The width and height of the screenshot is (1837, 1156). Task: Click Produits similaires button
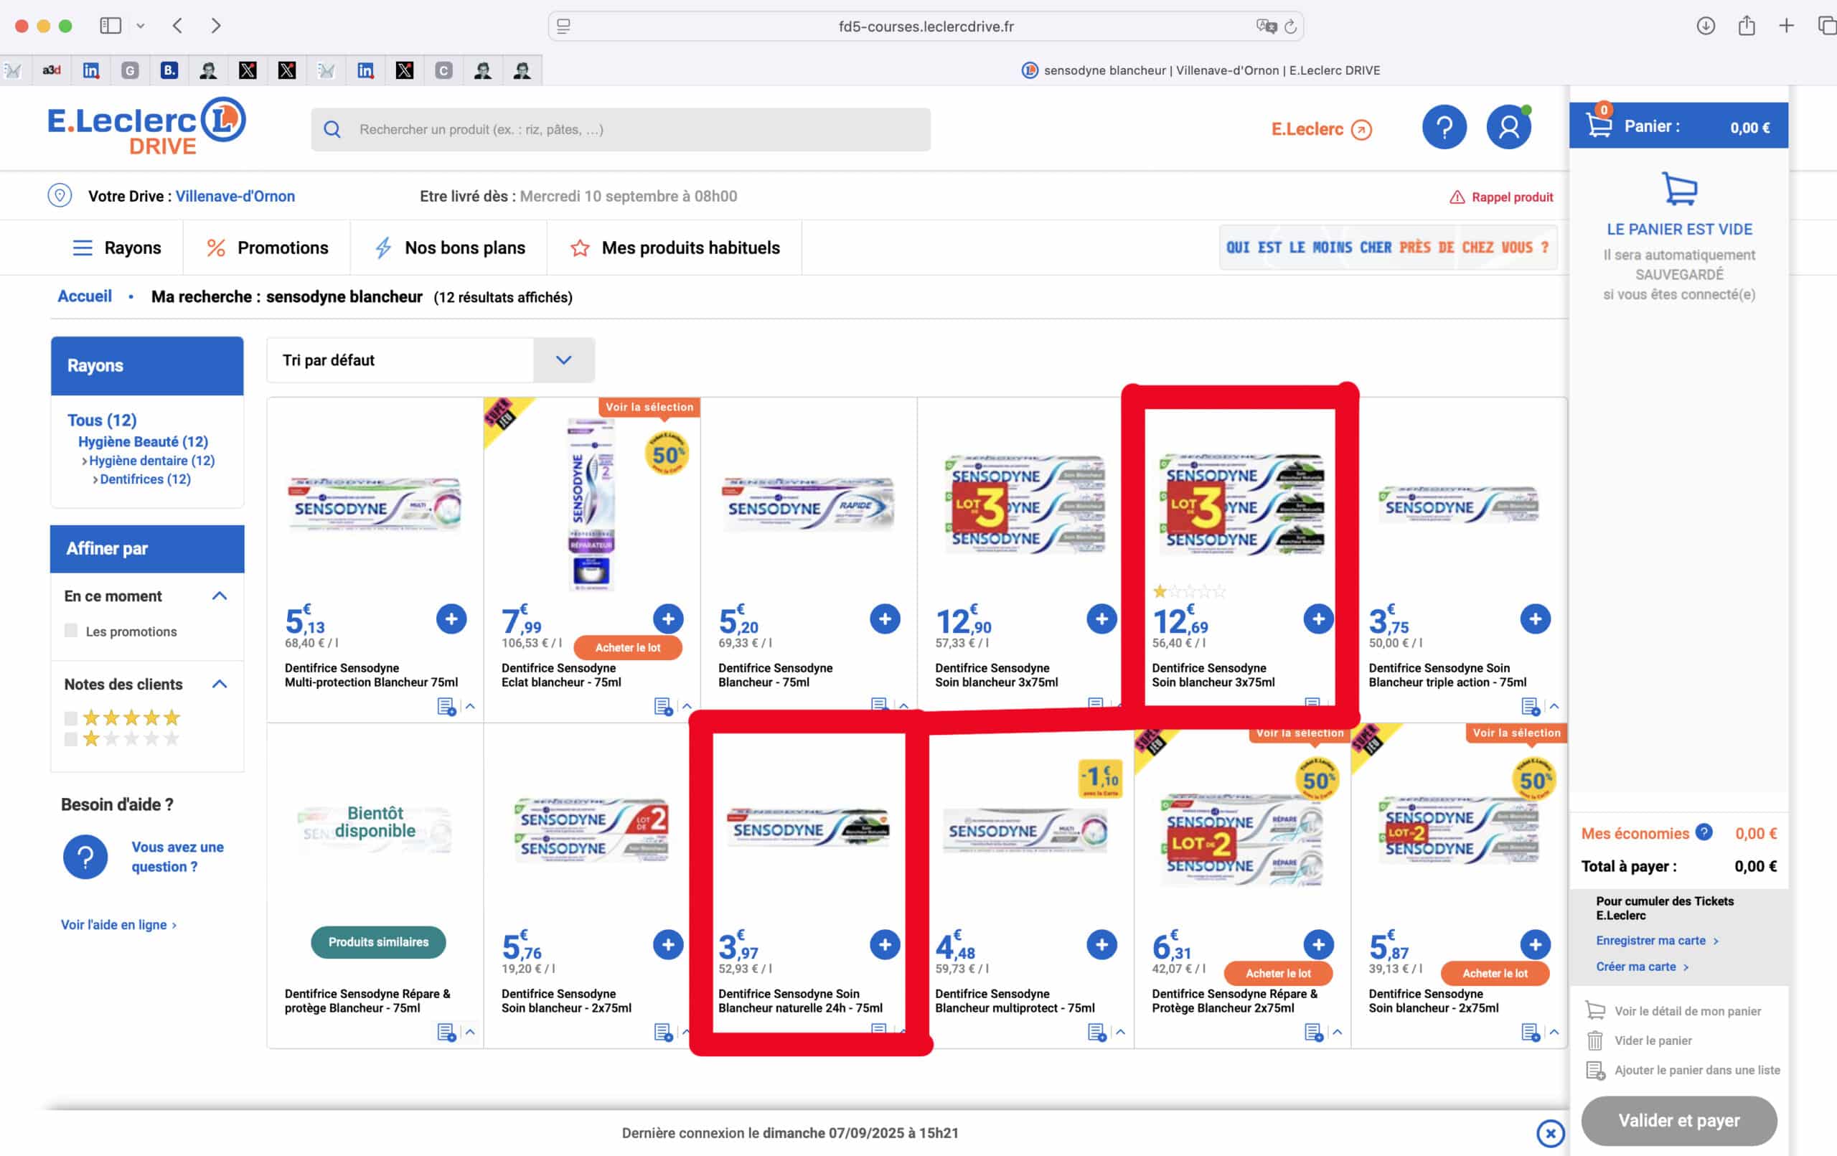pyautogui.click(x=378, y=941)
